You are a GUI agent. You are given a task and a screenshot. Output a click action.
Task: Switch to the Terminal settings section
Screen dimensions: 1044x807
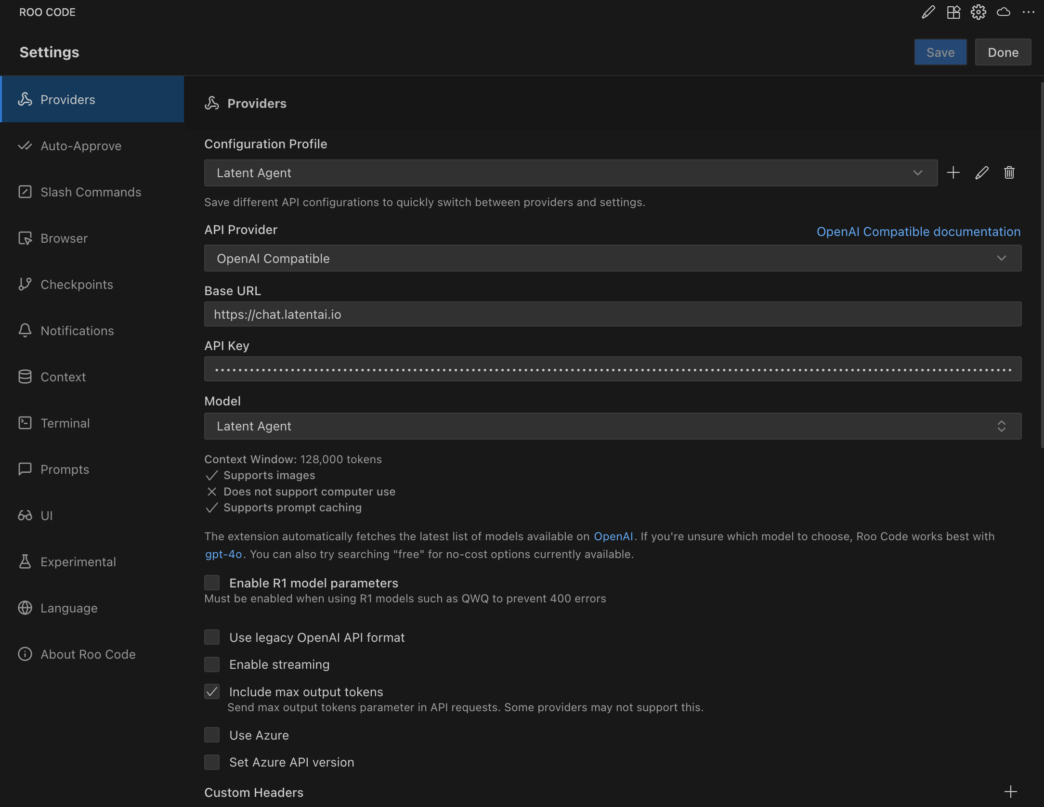(65, 423)
